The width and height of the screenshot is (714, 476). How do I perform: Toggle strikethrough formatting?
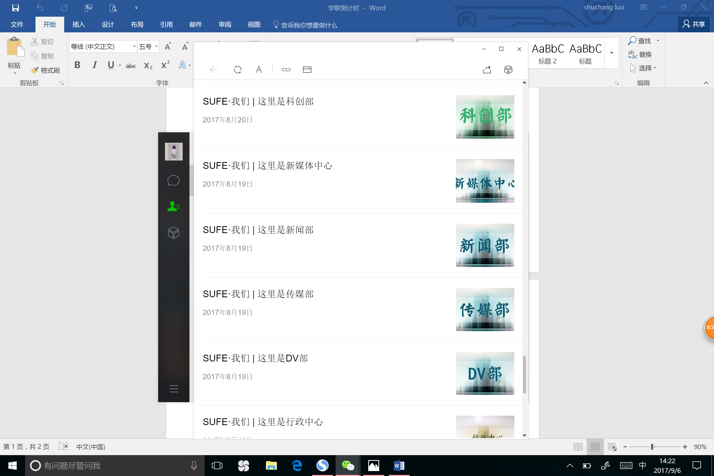click(x=130, y=66)
